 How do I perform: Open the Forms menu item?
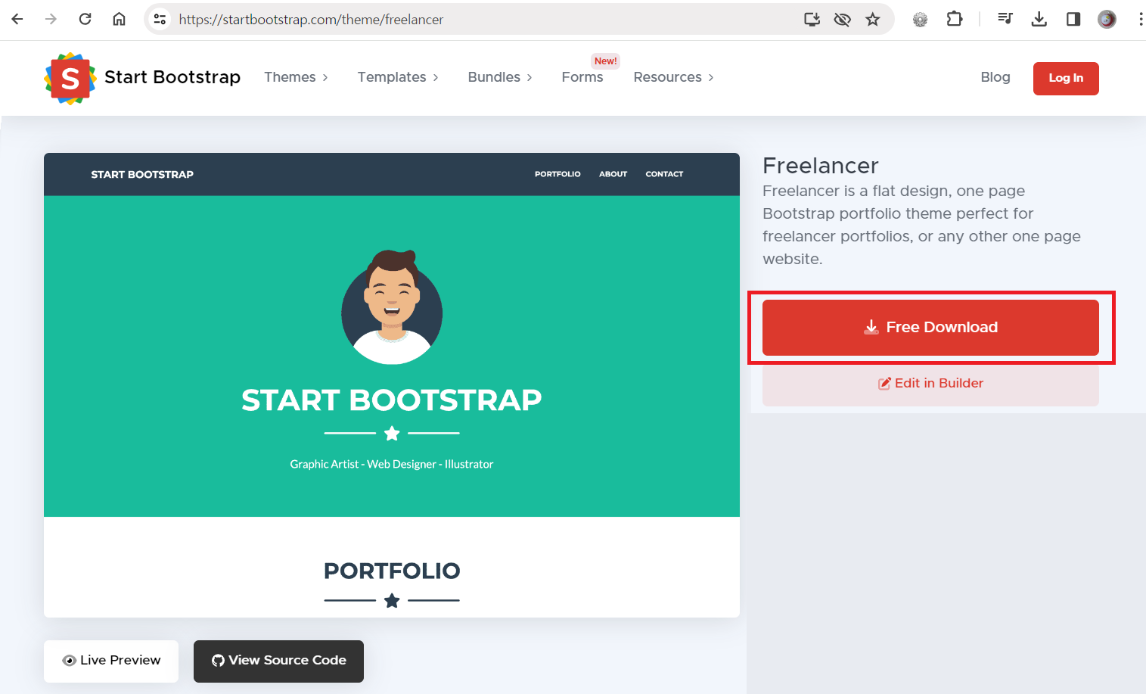582,77
